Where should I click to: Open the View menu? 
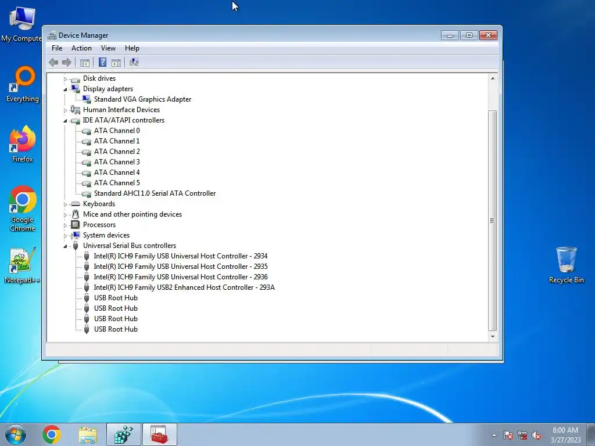coord(108,48)
